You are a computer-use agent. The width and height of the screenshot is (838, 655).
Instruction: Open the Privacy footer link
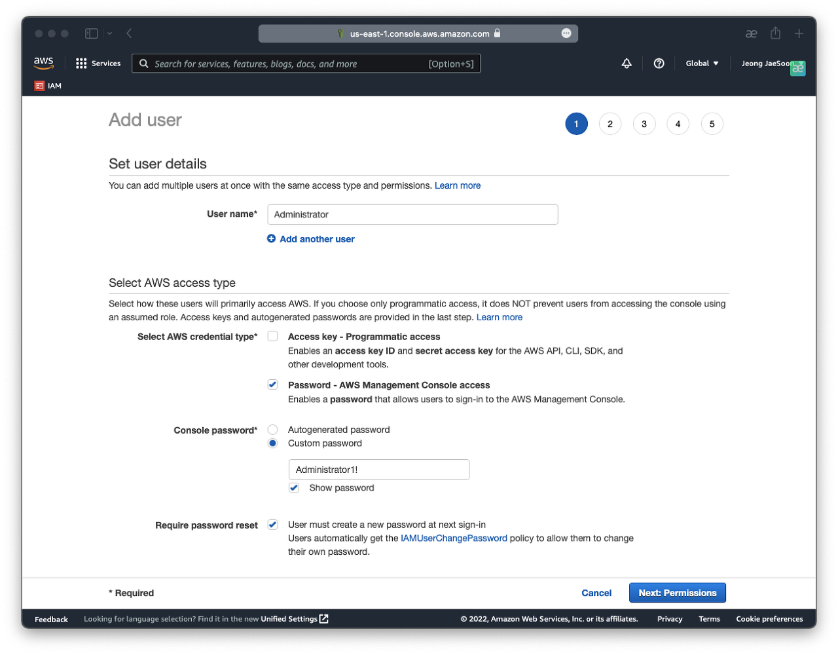click(670, 619)
